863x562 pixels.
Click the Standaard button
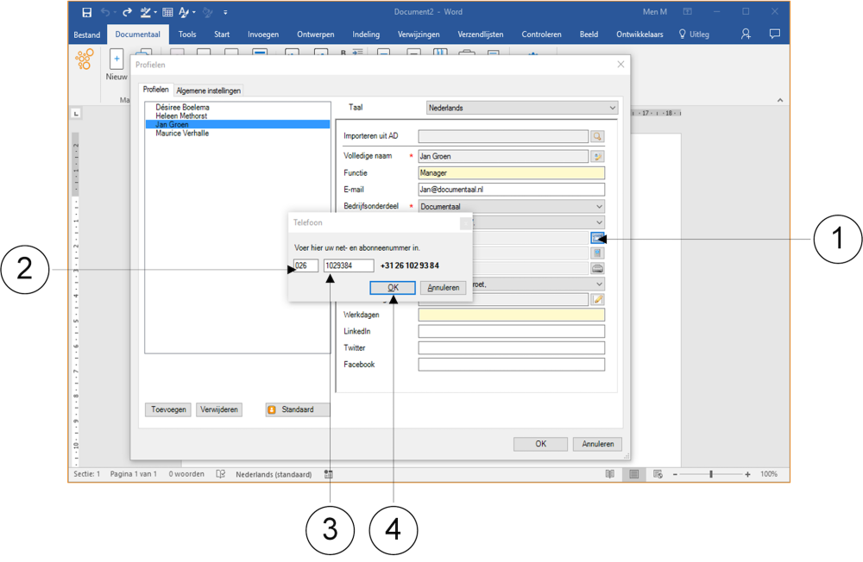point(297,409)
